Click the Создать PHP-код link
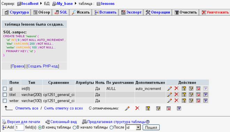 (43, 66)
